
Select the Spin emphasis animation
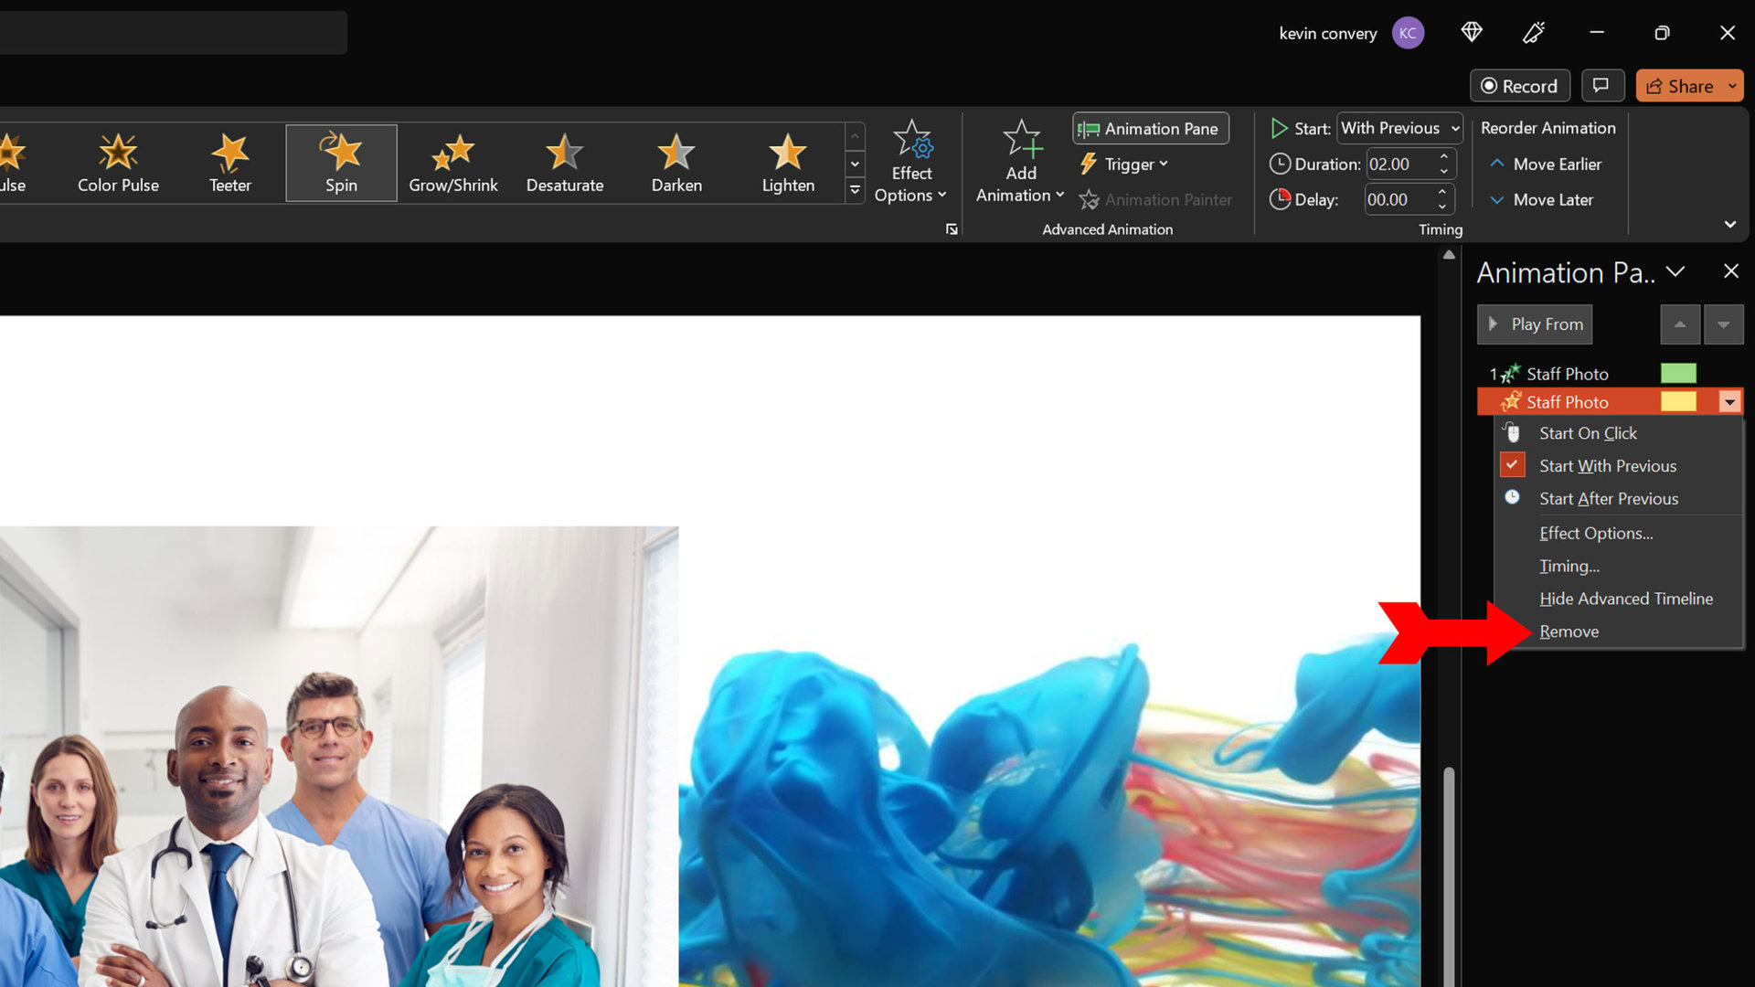tap(340, 164)
